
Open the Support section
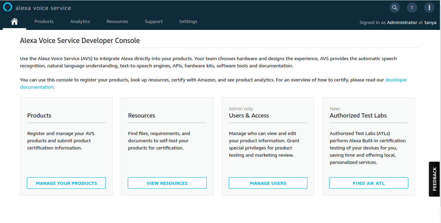pyautogui.click(x=154, y=21)
